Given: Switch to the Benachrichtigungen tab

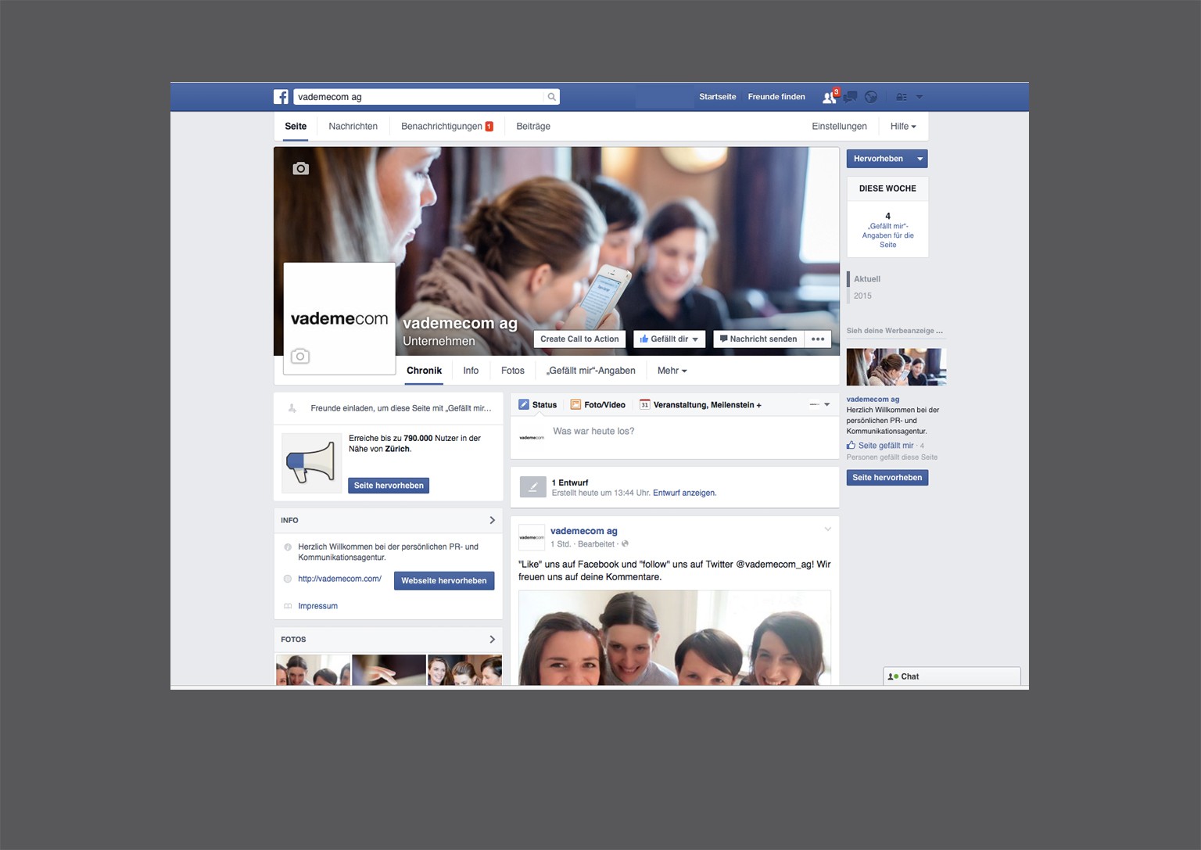Looking at the screenshot, I should coord(446,127).
